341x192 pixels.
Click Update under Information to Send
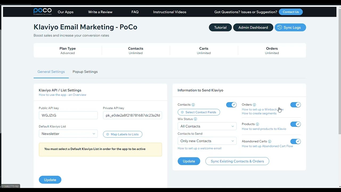[x=189, y=161]
